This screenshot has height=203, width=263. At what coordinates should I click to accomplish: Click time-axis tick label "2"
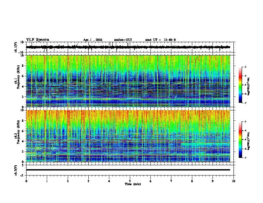point(68,181)
